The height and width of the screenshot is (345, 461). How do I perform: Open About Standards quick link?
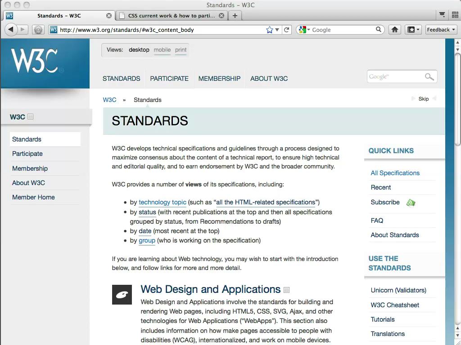coord(395,235)
